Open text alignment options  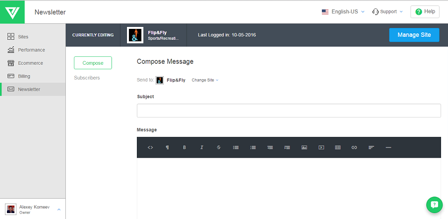(371, 147)
